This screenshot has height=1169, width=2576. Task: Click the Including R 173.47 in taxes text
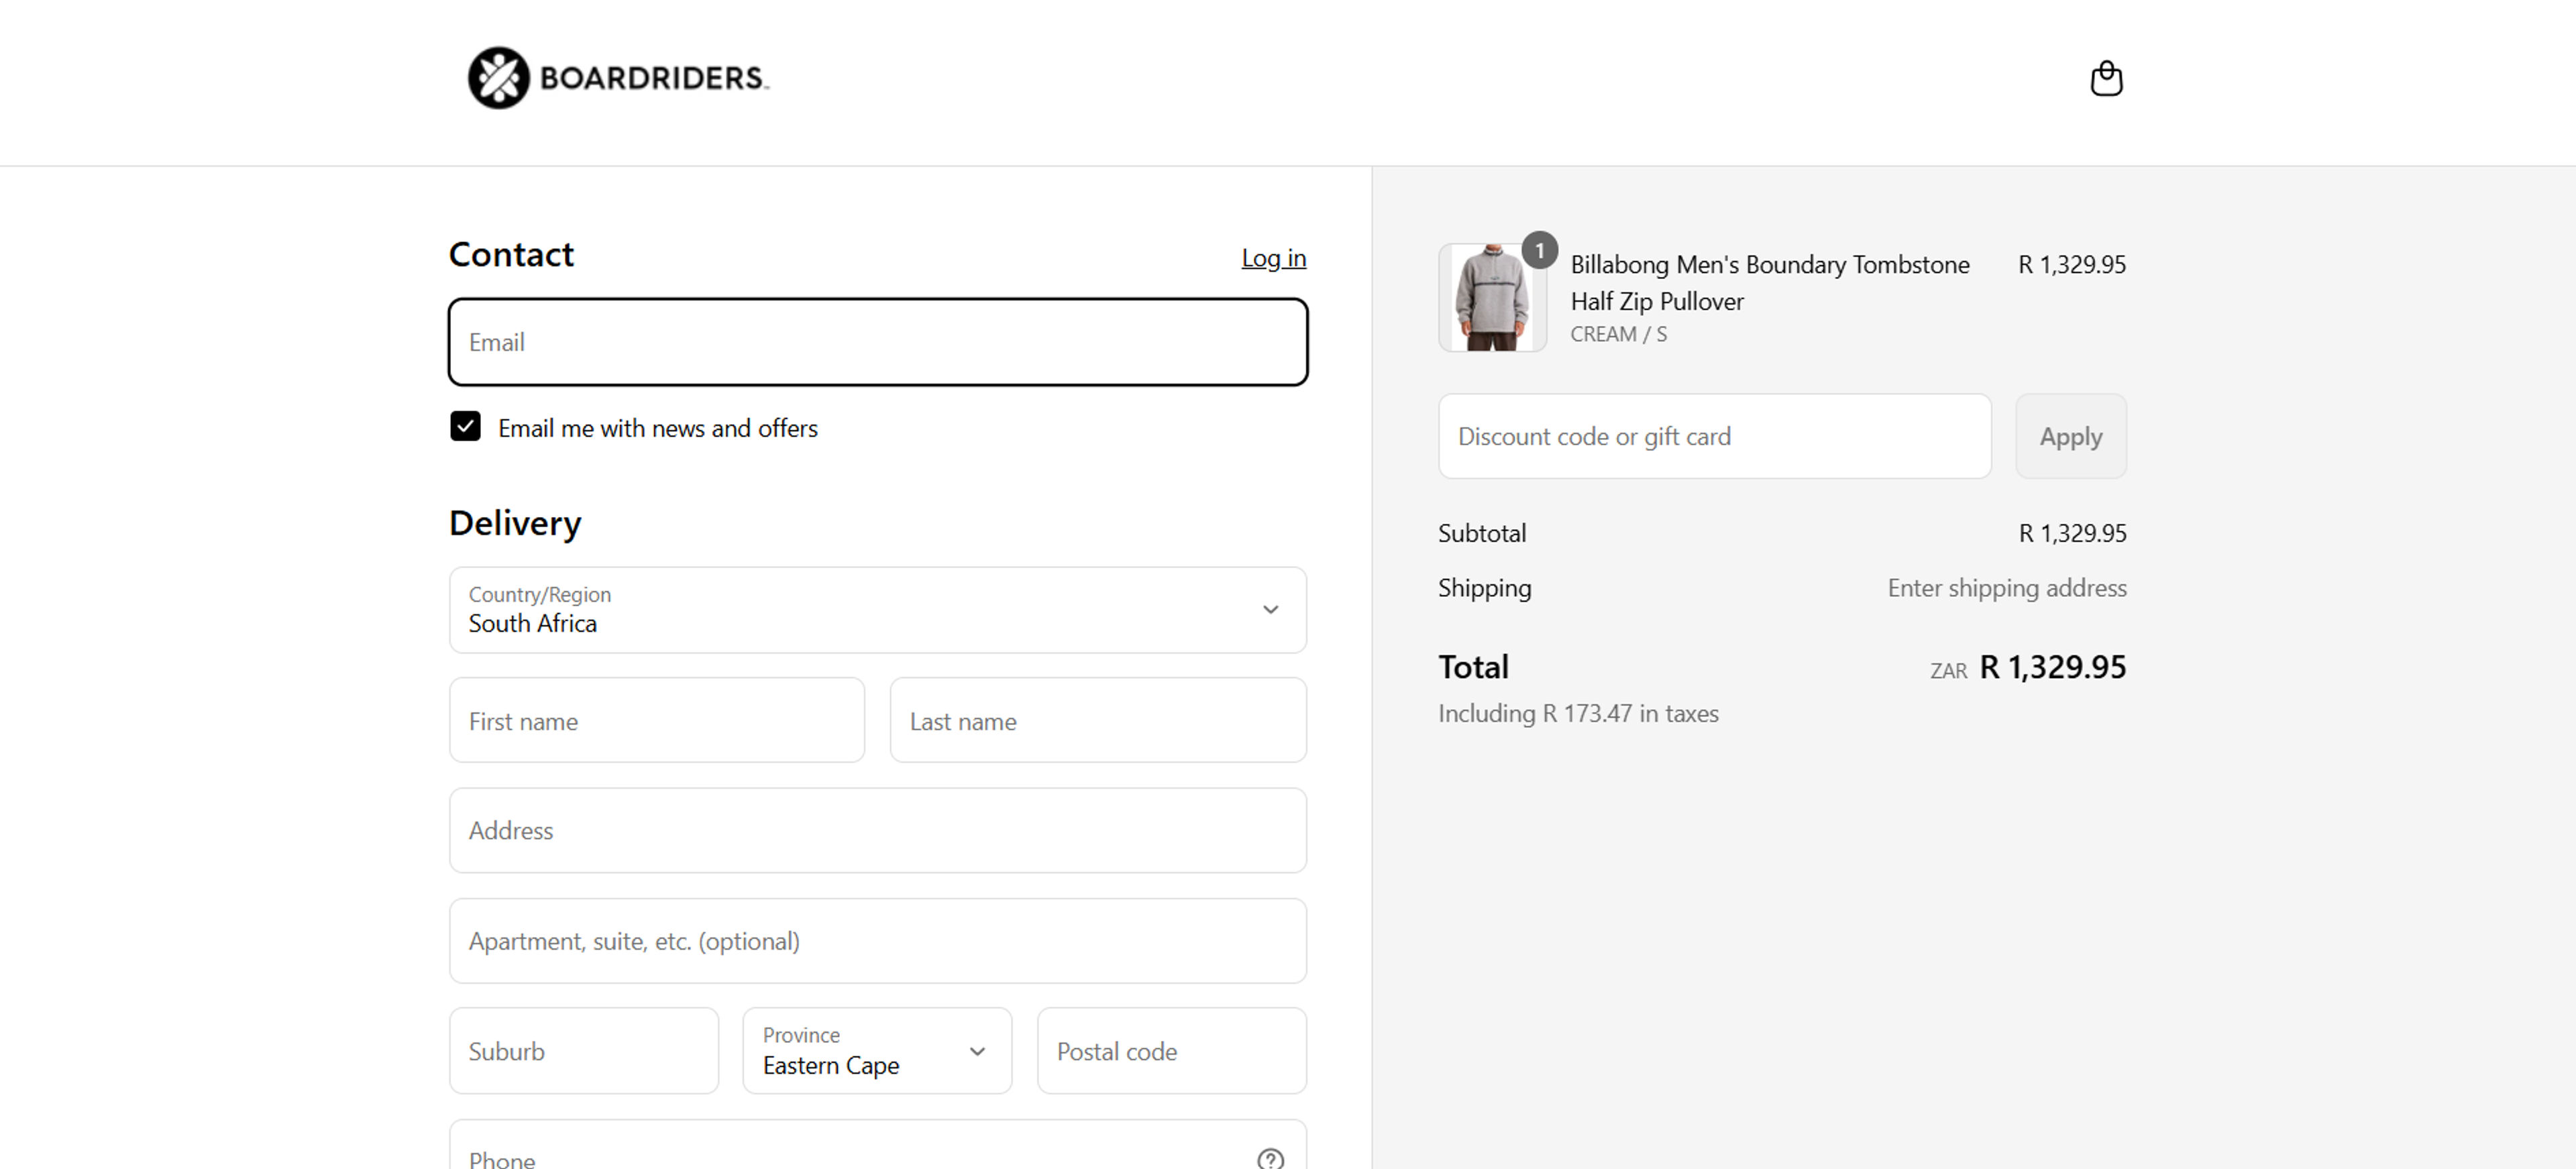click(x=1578, y=713)
